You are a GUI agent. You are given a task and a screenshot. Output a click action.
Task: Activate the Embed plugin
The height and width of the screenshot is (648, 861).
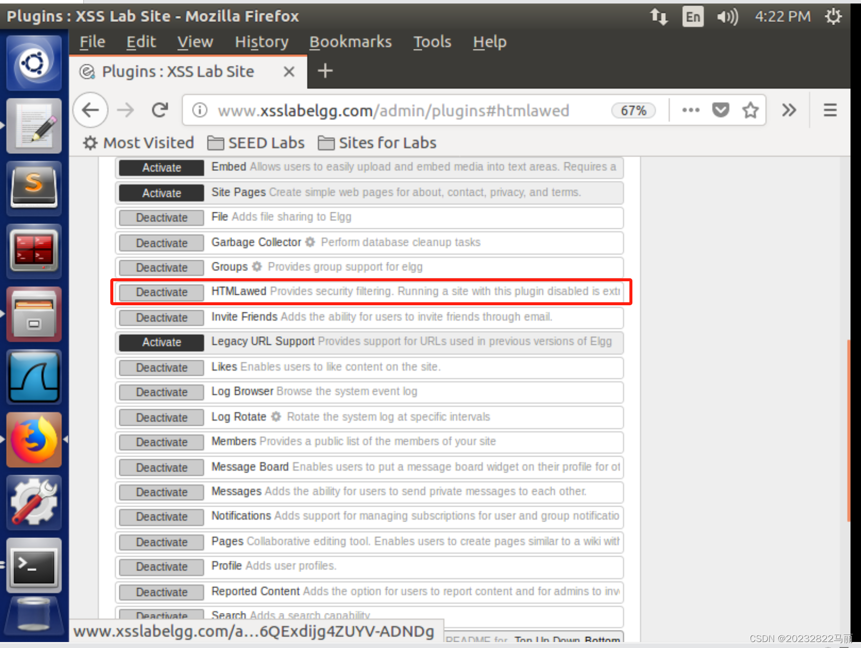[162, 167]
